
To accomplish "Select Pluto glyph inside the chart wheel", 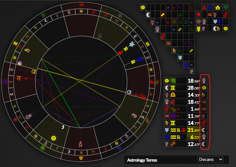I will (134, 115).
